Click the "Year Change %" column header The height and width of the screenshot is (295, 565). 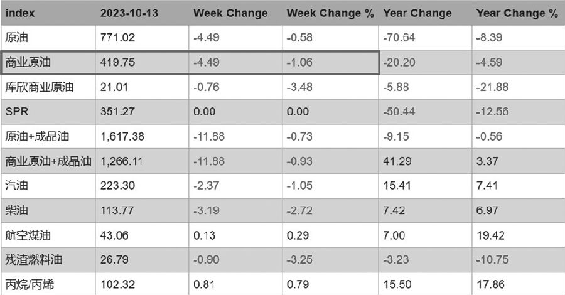click(x=517, y=13)
